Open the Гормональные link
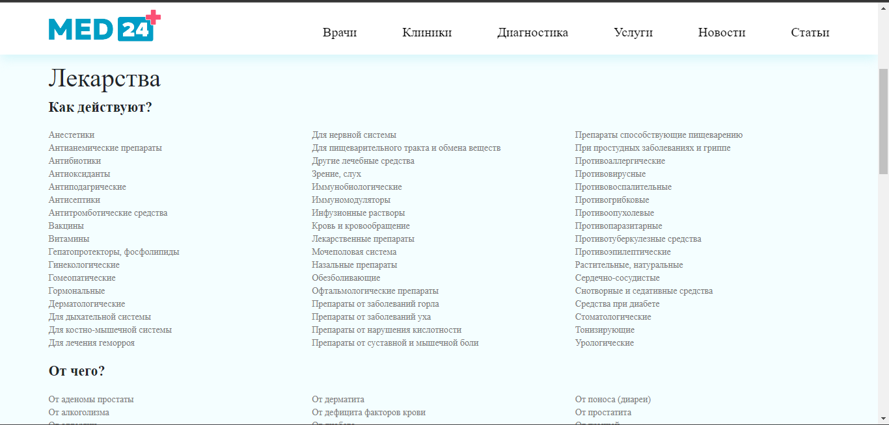Viewport: 889px width, 425px height. [x=77, y=291]
